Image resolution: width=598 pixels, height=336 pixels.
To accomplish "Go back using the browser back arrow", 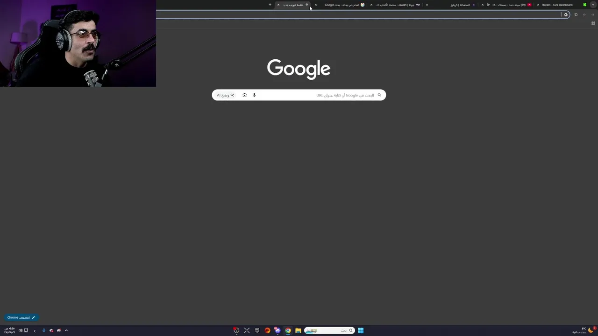I will pyautogui.click(x=593, y=14).
